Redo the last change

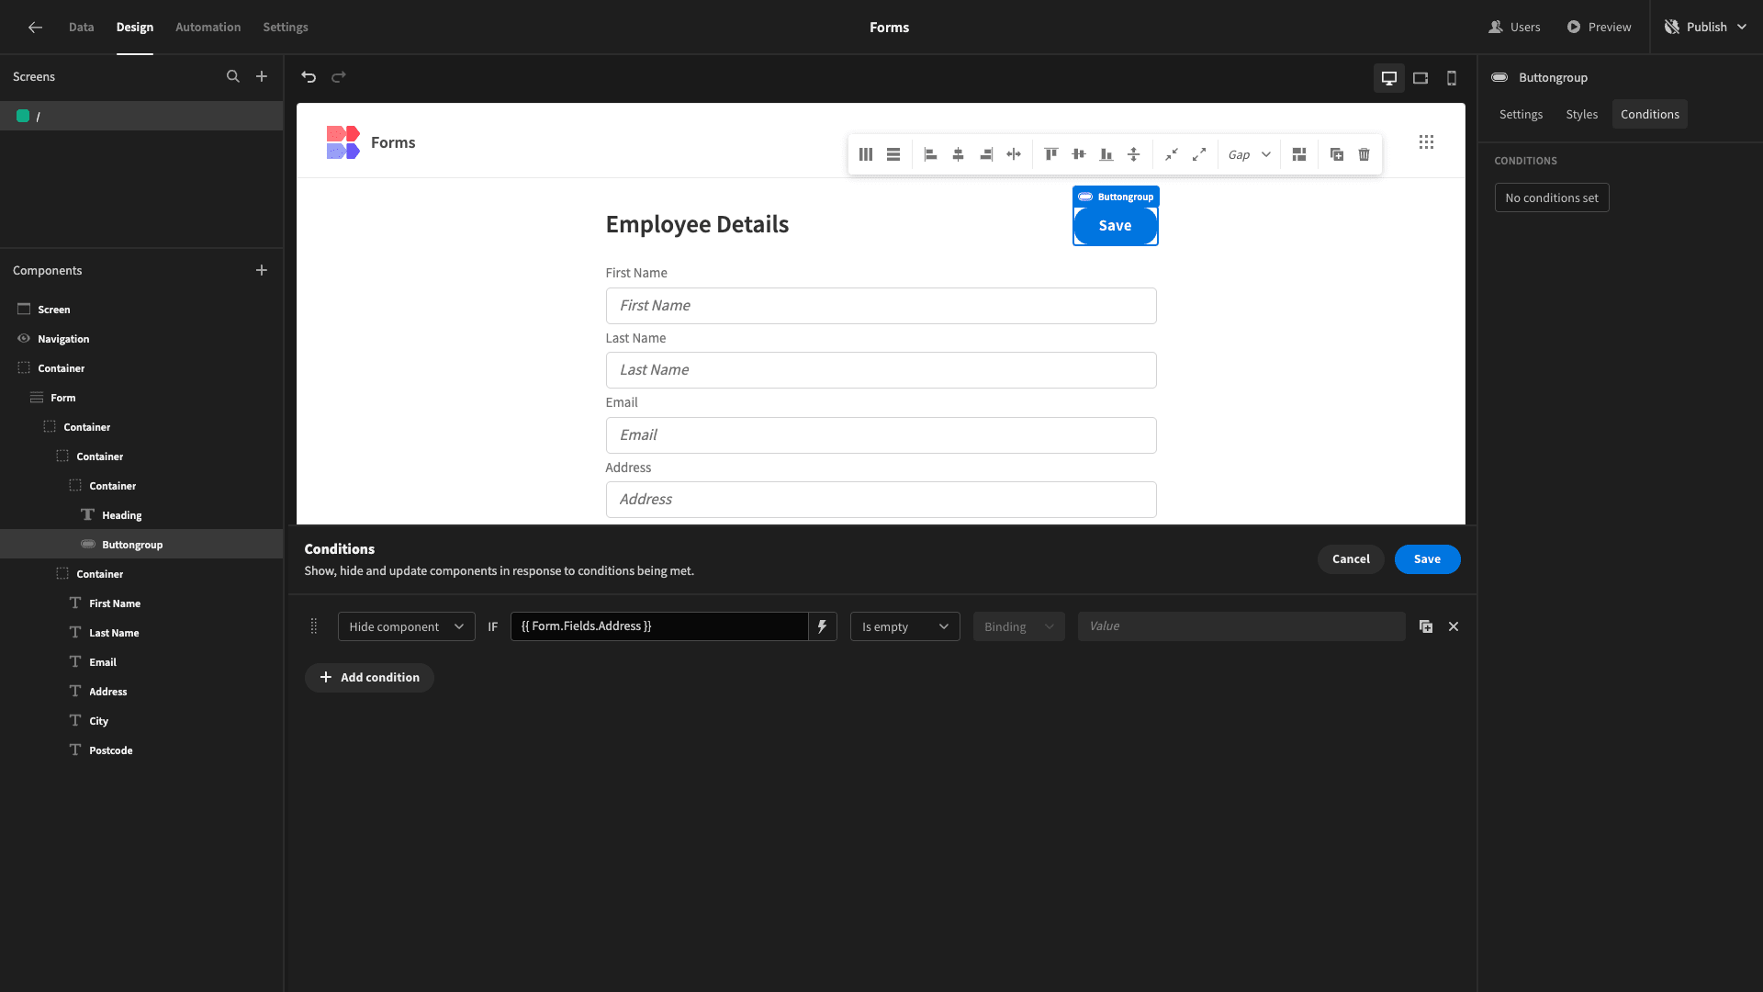click(x=338, y=77)
